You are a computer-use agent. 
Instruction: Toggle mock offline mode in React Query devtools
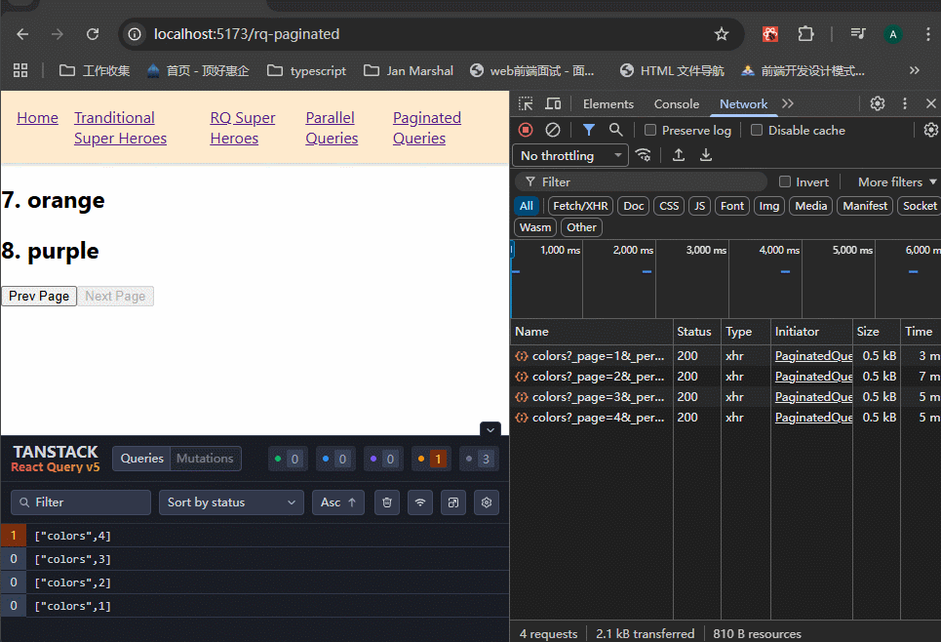pos(420,502)
